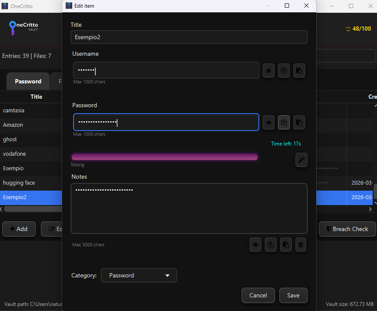
Task: Click the Strong password strength bar
Action: point(164,157)
